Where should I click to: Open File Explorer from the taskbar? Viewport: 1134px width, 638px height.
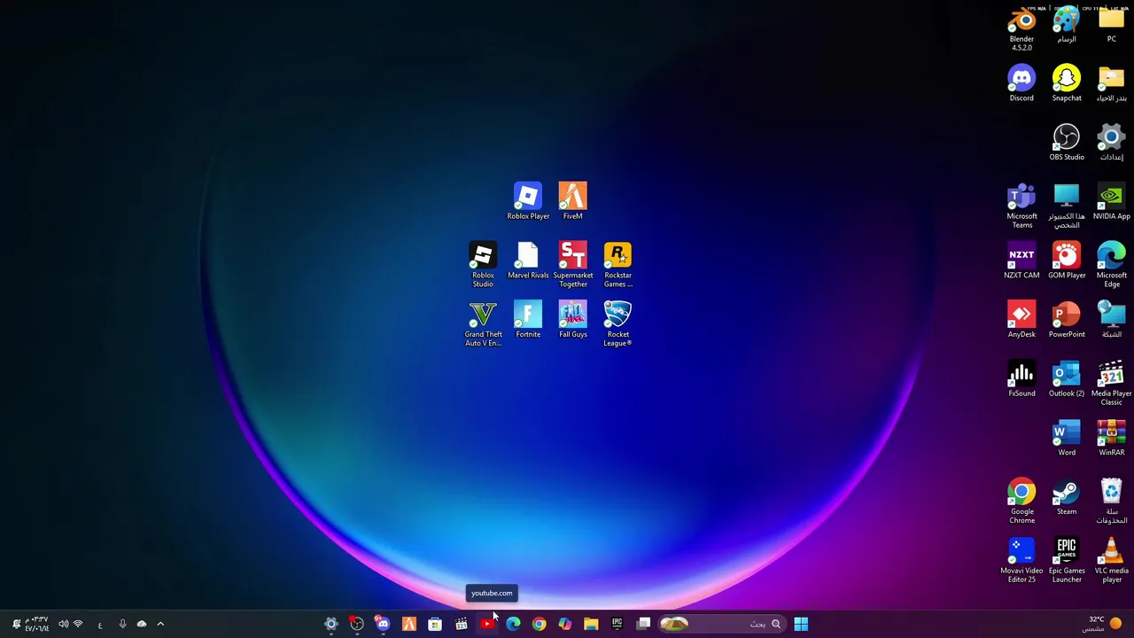[591, 624]
